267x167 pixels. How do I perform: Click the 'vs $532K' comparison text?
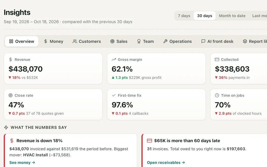pyautogui.click(x=30, y=78)
